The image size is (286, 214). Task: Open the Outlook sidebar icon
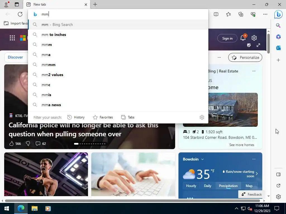pyautogui.click(x=278, y=48)
